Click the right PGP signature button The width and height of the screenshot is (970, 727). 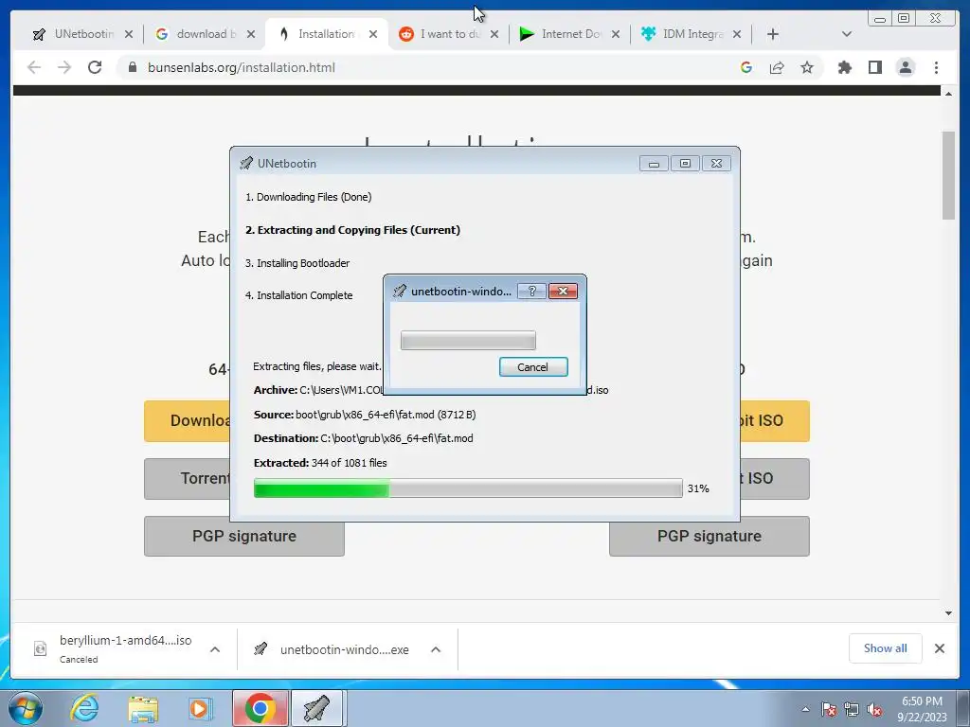point(709,536)
